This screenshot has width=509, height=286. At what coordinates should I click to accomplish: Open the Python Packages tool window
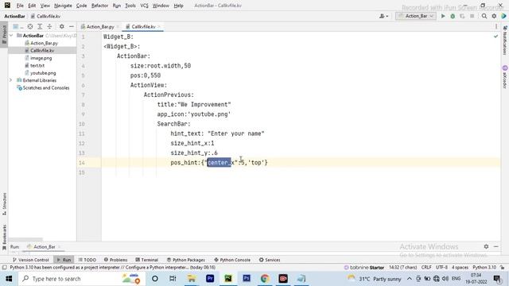186,260
